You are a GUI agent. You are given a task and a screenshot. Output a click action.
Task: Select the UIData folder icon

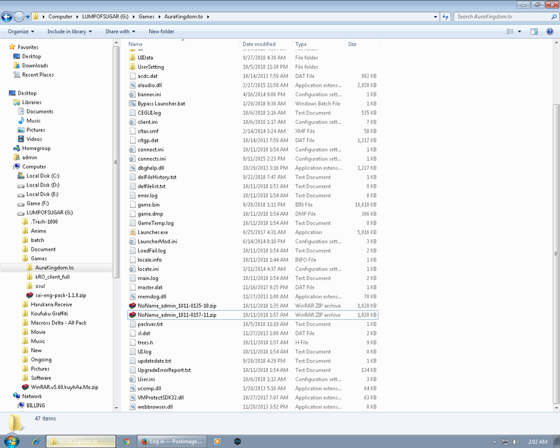click(x=132, y=58)
